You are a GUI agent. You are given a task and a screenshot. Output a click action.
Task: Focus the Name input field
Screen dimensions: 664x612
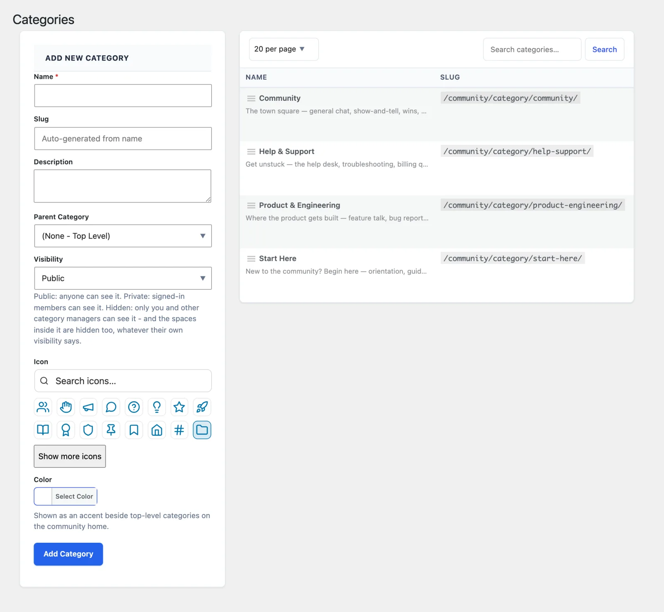tap(123, 96)
